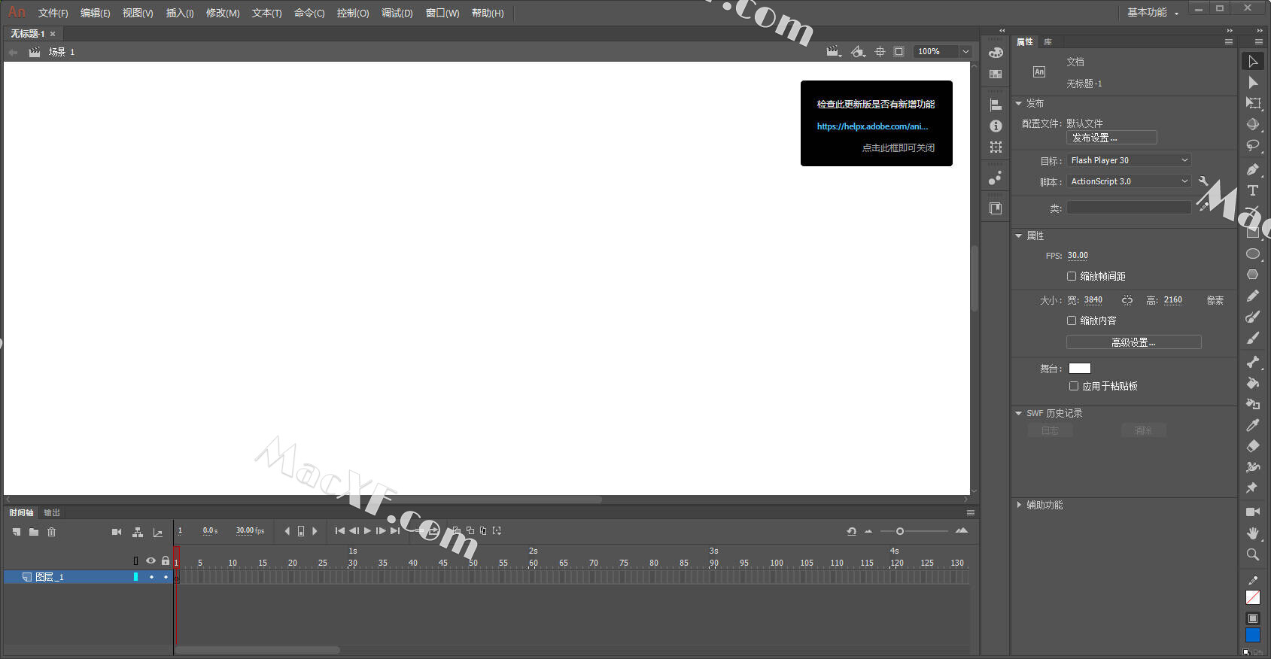Open the helpx.adobe.com link
The image size is (1271, 659).
click(872, 126)
